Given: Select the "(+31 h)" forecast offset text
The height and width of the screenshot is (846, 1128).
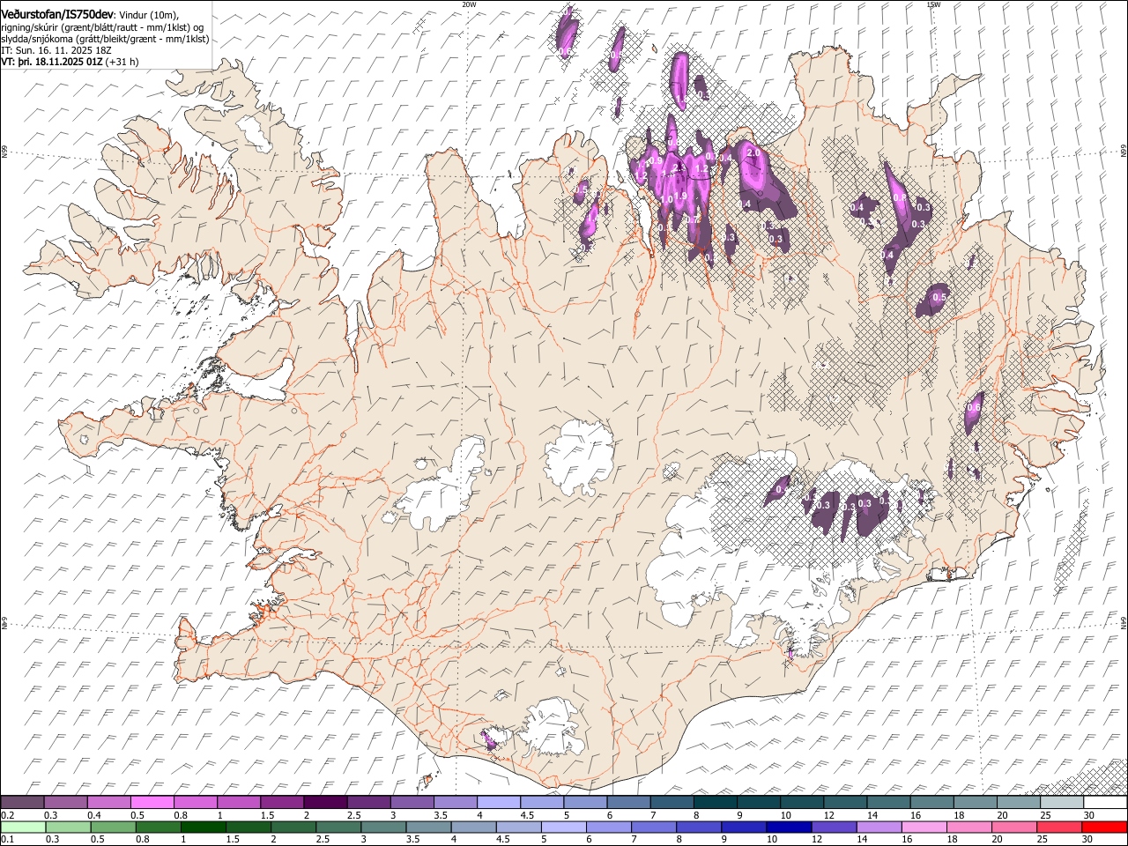Looking at the screenshot, I should coord(122,62).
